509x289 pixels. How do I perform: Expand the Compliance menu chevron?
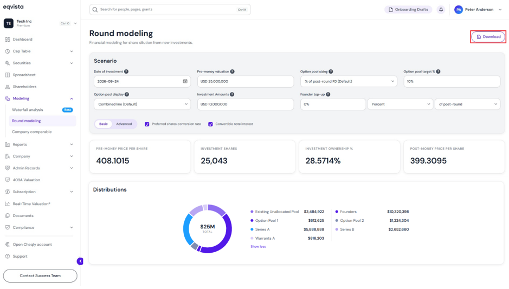click(x=72, y=227)
